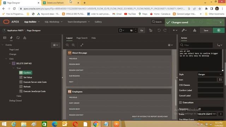
Task: Switch to the Page Search tab
Action: coord(82,38)
